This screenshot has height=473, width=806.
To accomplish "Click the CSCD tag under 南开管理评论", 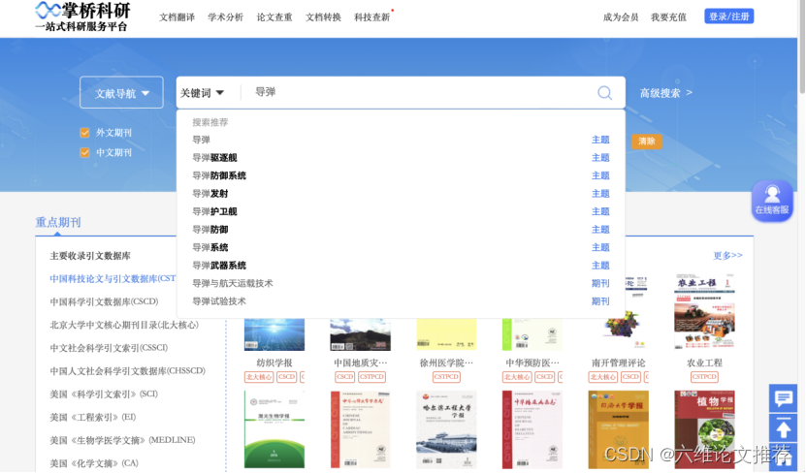I will [630, 377].
